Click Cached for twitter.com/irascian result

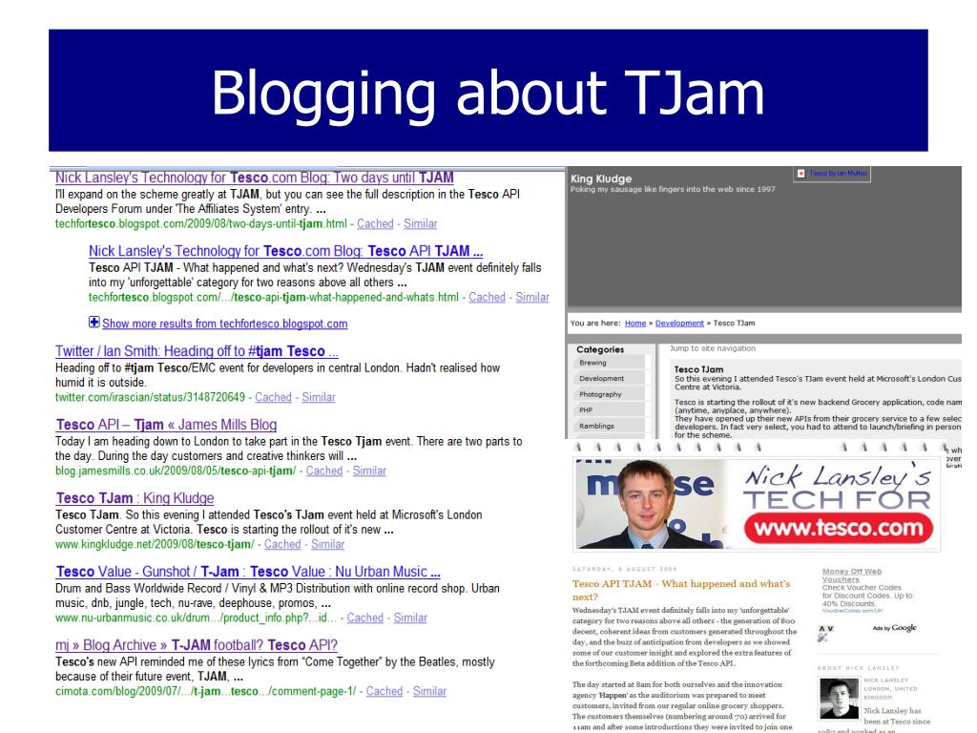[x=274, y=397]
